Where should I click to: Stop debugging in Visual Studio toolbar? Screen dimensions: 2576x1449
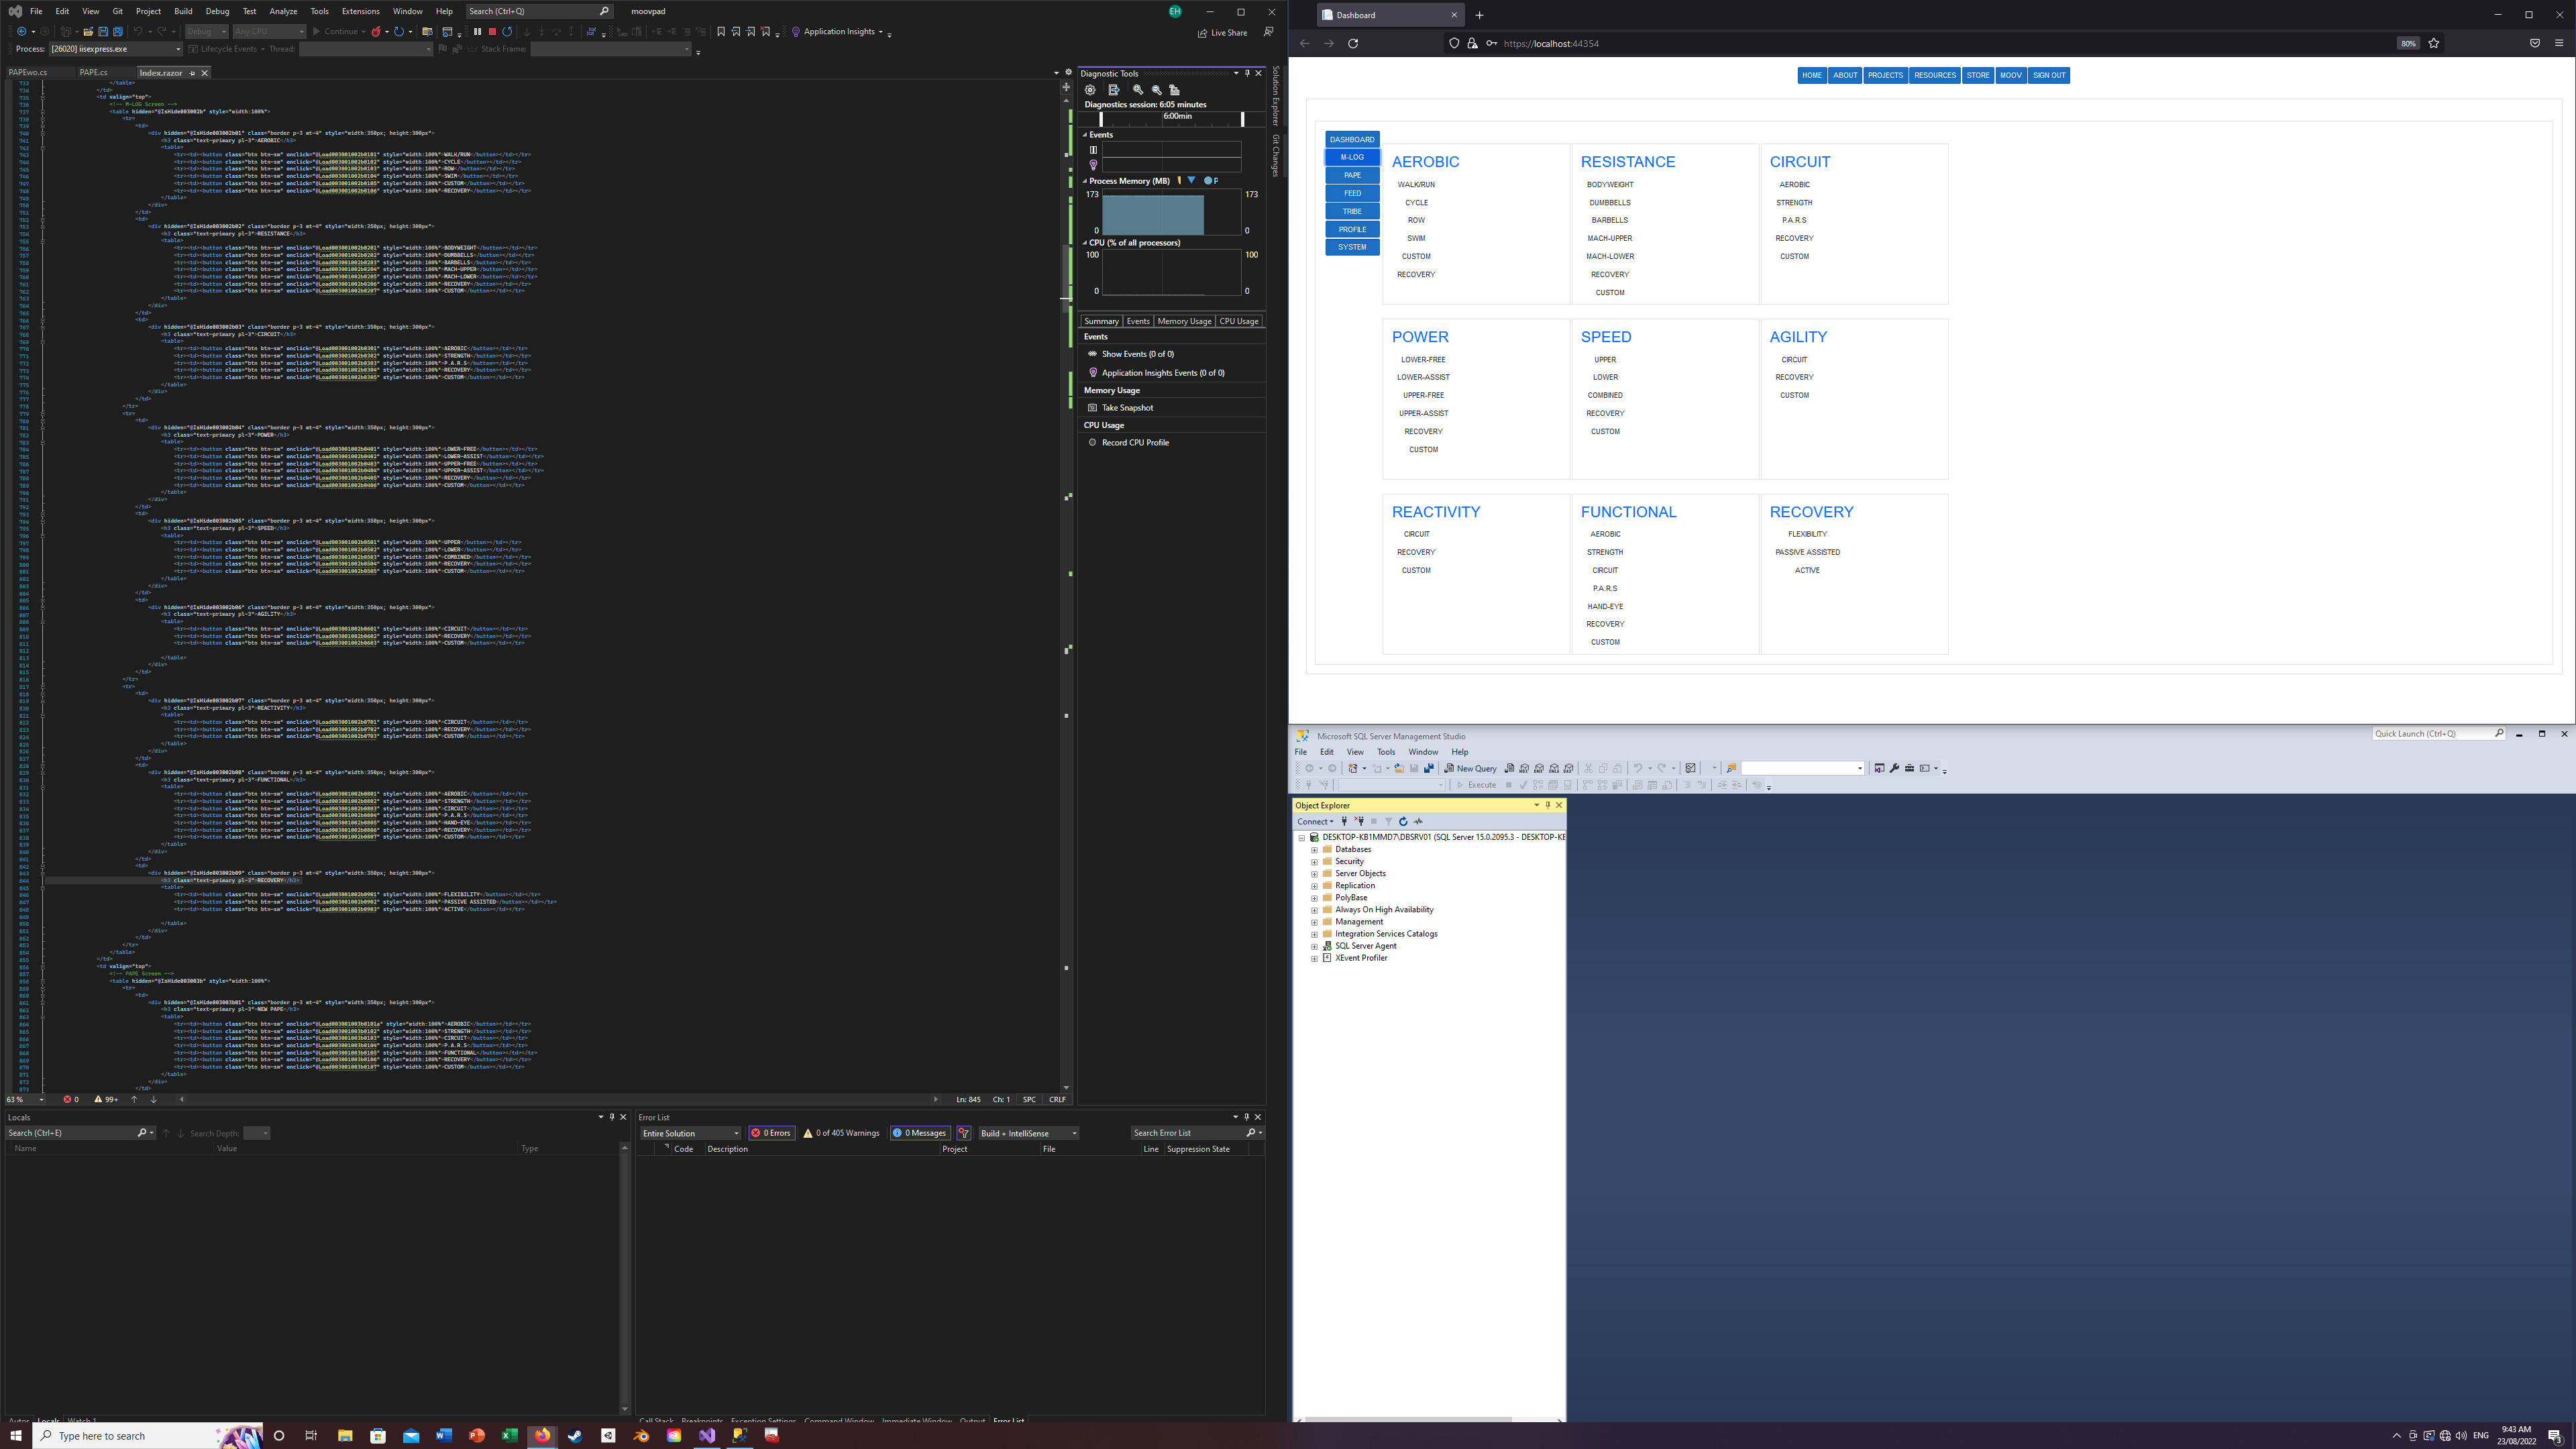pyautogui.click(x=492, y=32)
